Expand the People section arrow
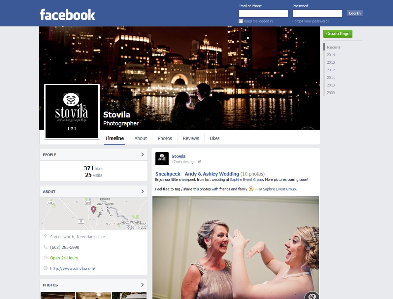 click(142, 154)
